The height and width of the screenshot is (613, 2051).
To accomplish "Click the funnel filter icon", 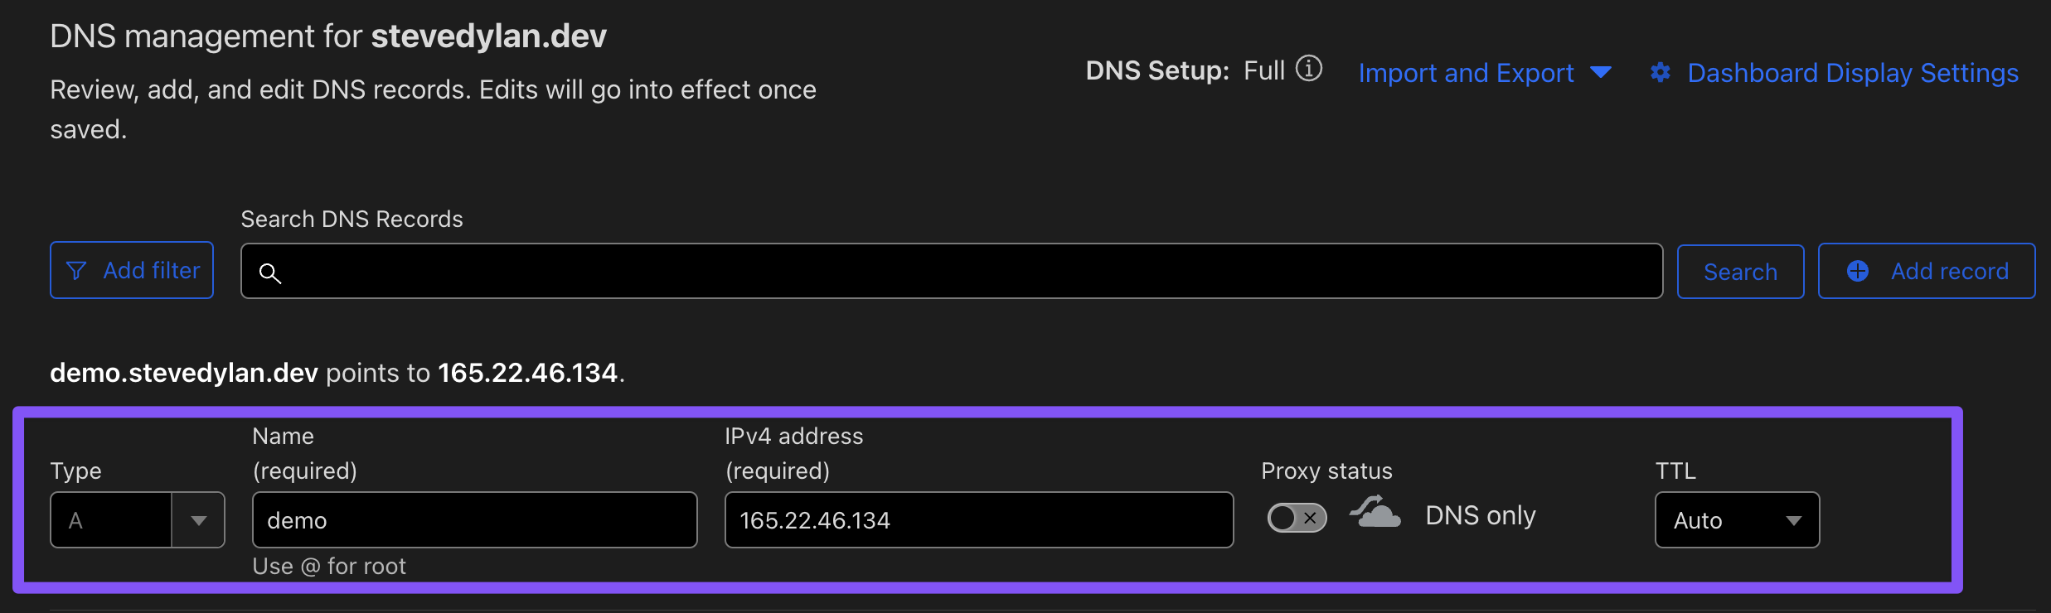I will coord(75,271).
